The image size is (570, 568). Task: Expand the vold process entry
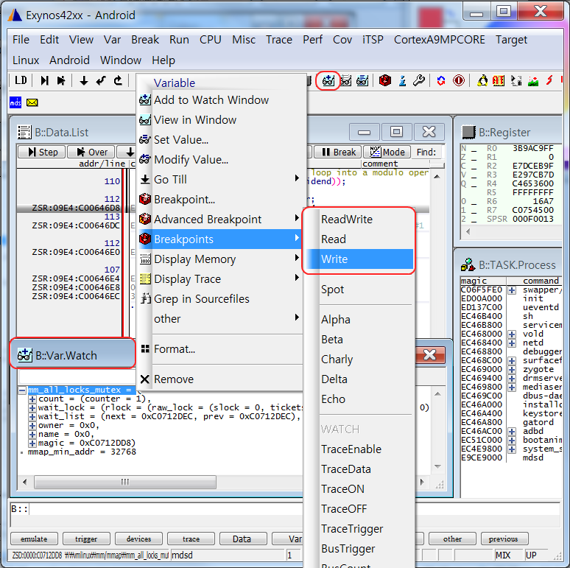click(x=511, y=334)
